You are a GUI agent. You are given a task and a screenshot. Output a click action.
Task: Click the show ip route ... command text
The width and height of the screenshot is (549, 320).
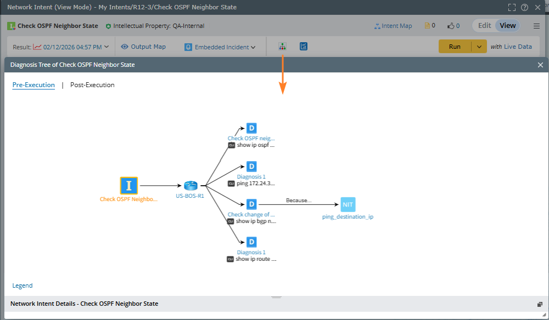coord(256,259)
